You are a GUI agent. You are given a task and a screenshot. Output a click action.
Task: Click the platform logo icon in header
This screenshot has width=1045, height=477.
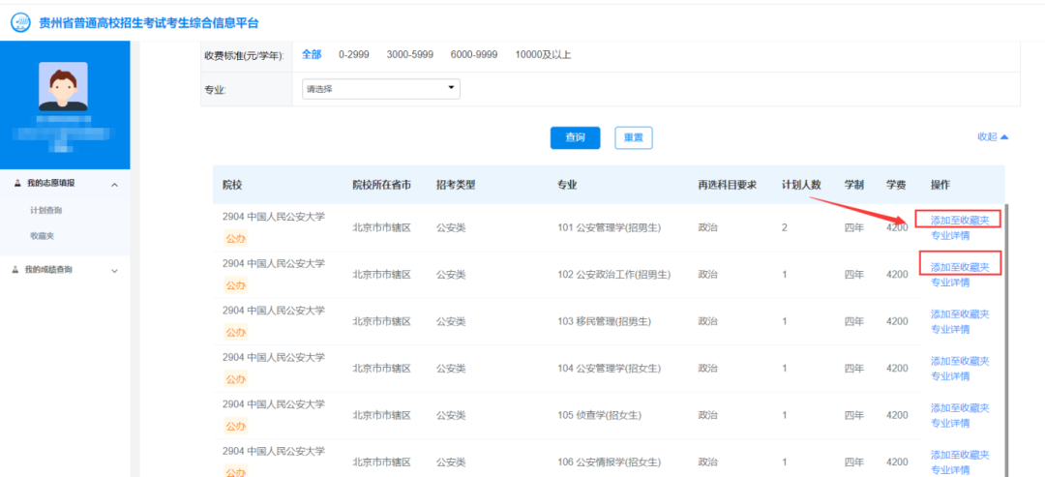click(20, 23)
